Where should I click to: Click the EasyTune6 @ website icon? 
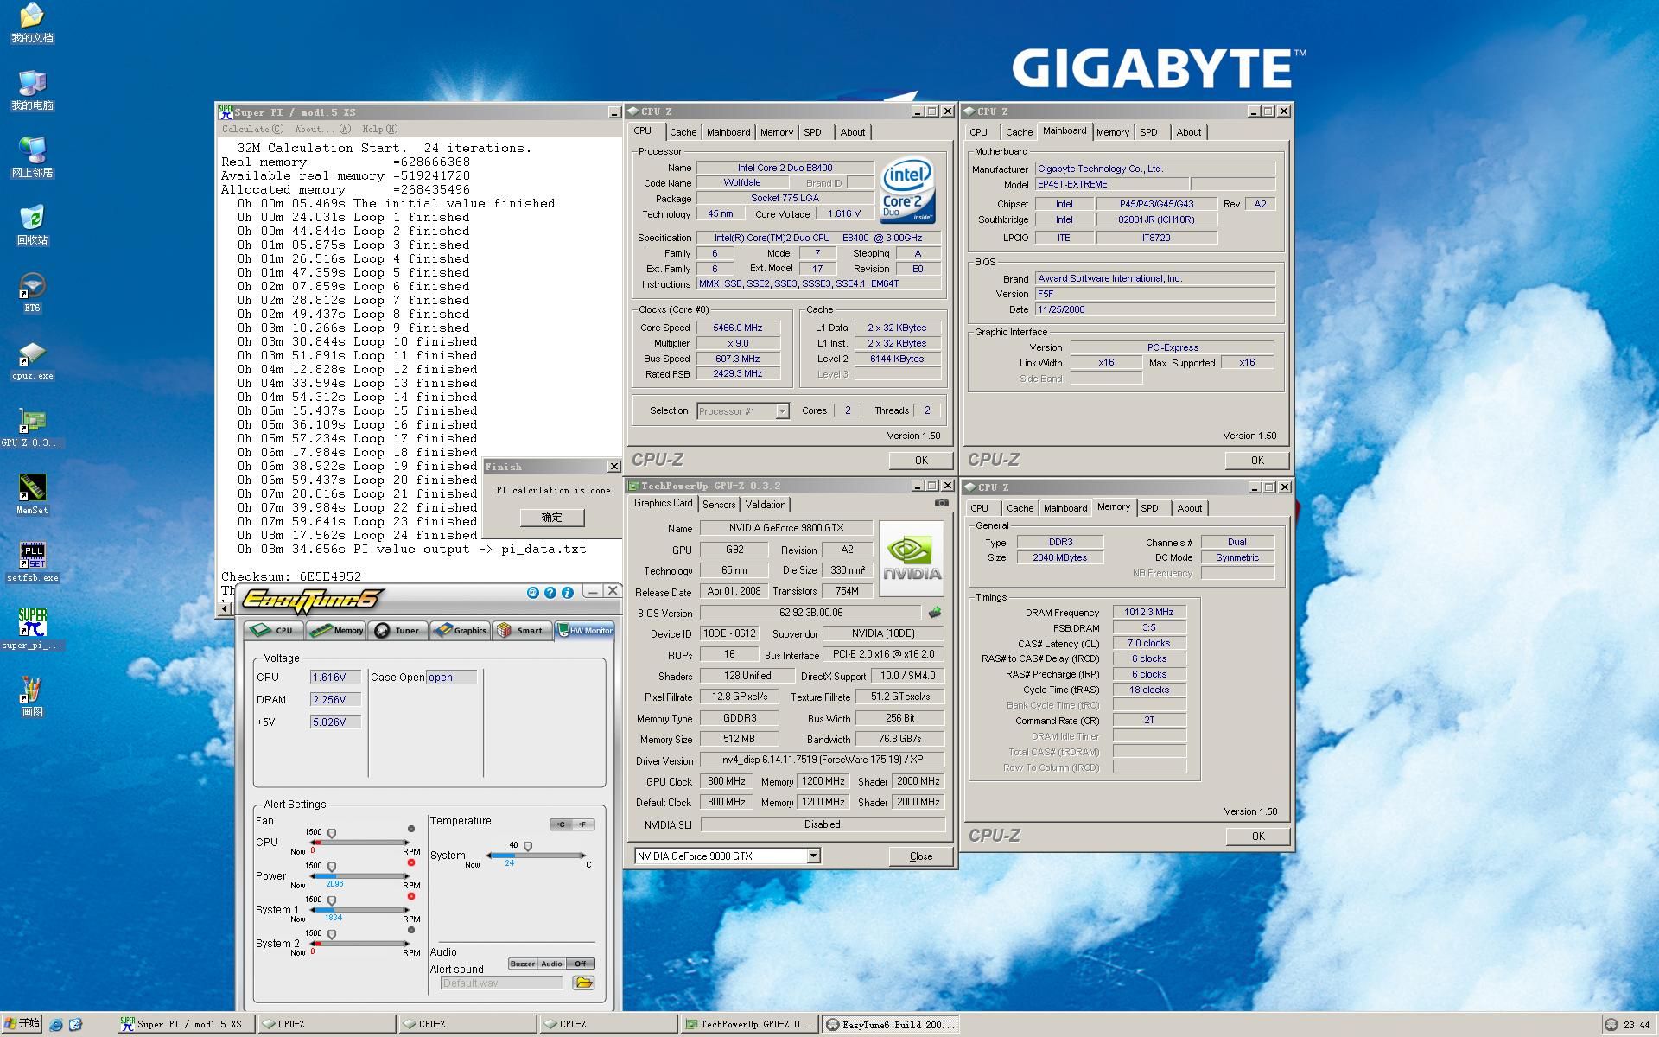(532, 593)
